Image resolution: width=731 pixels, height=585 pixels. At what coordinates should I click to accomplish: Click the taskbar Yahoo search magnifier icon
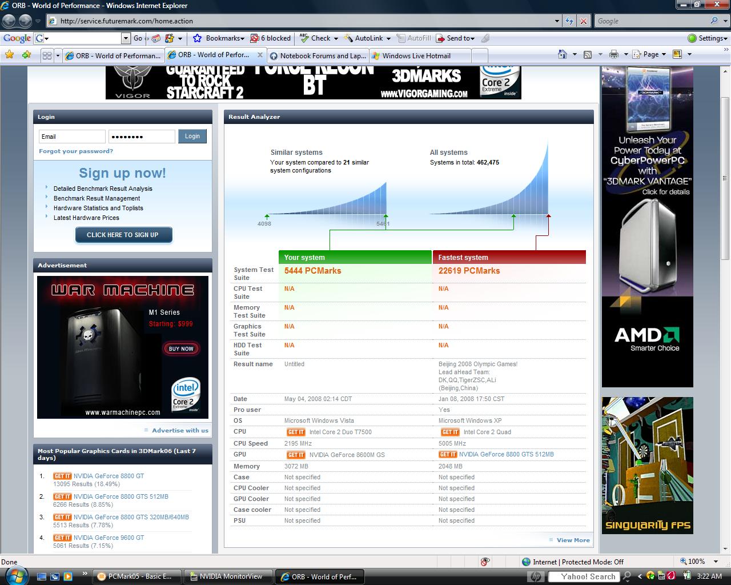pyautogui.click(x=627, y=576)
